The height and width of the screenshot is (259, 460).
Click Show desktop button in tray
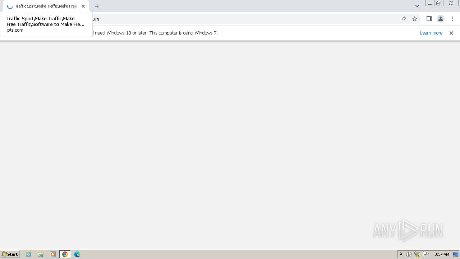456,254
